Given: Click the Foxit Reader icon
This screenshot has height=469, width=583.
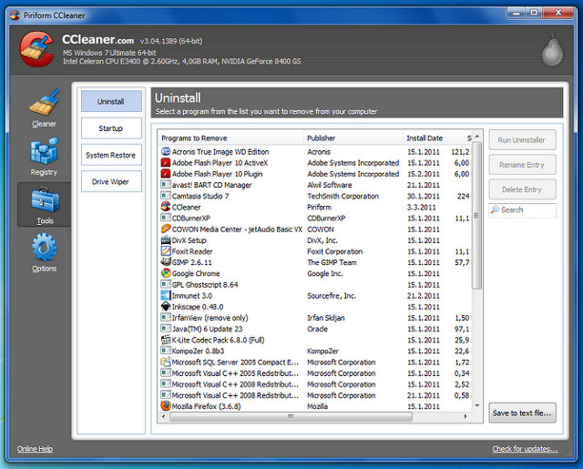Looking at the screenshot, I should 166,251.
